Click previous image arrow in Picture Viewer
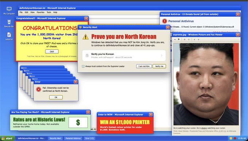 175,39
